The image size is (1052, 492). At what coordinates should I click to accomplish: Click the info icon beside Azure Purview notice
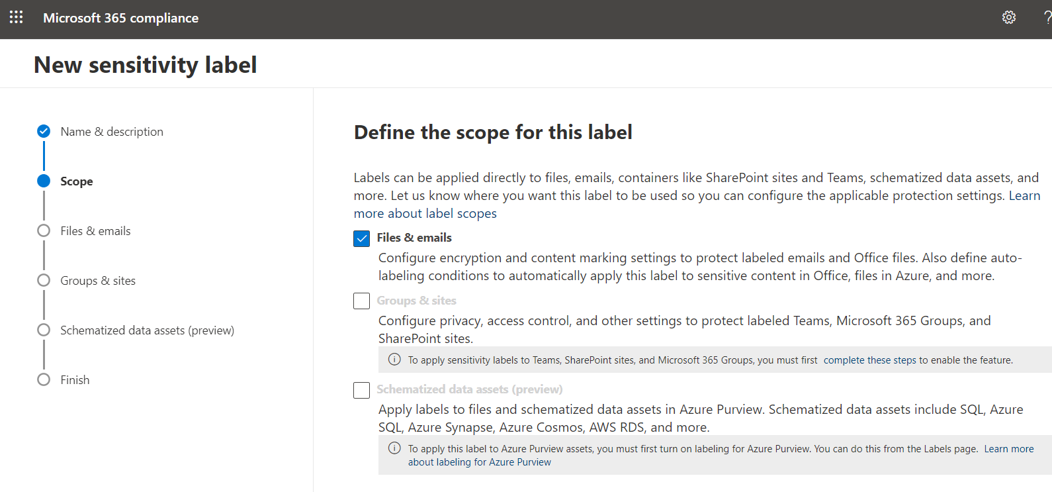tap(394, 448)
